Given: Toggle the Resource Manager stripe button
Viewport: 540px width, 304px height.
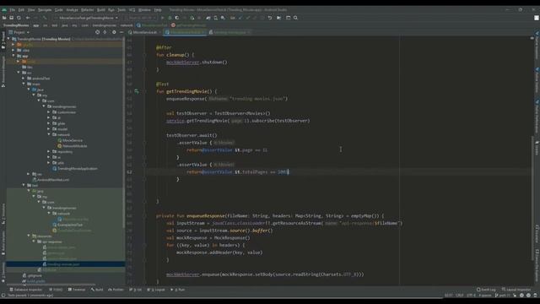Looking at the screenshot, I should pos(3,71).
